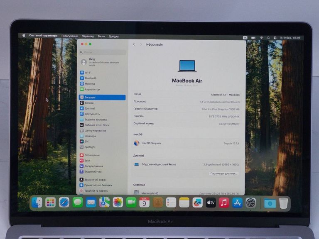Select Загальні in the sidebar
319x239 pixels.
(102, 98)
